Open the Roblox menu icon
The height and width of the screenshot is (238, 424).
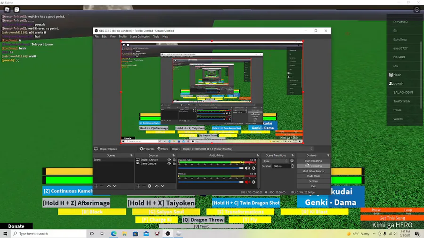7,10
